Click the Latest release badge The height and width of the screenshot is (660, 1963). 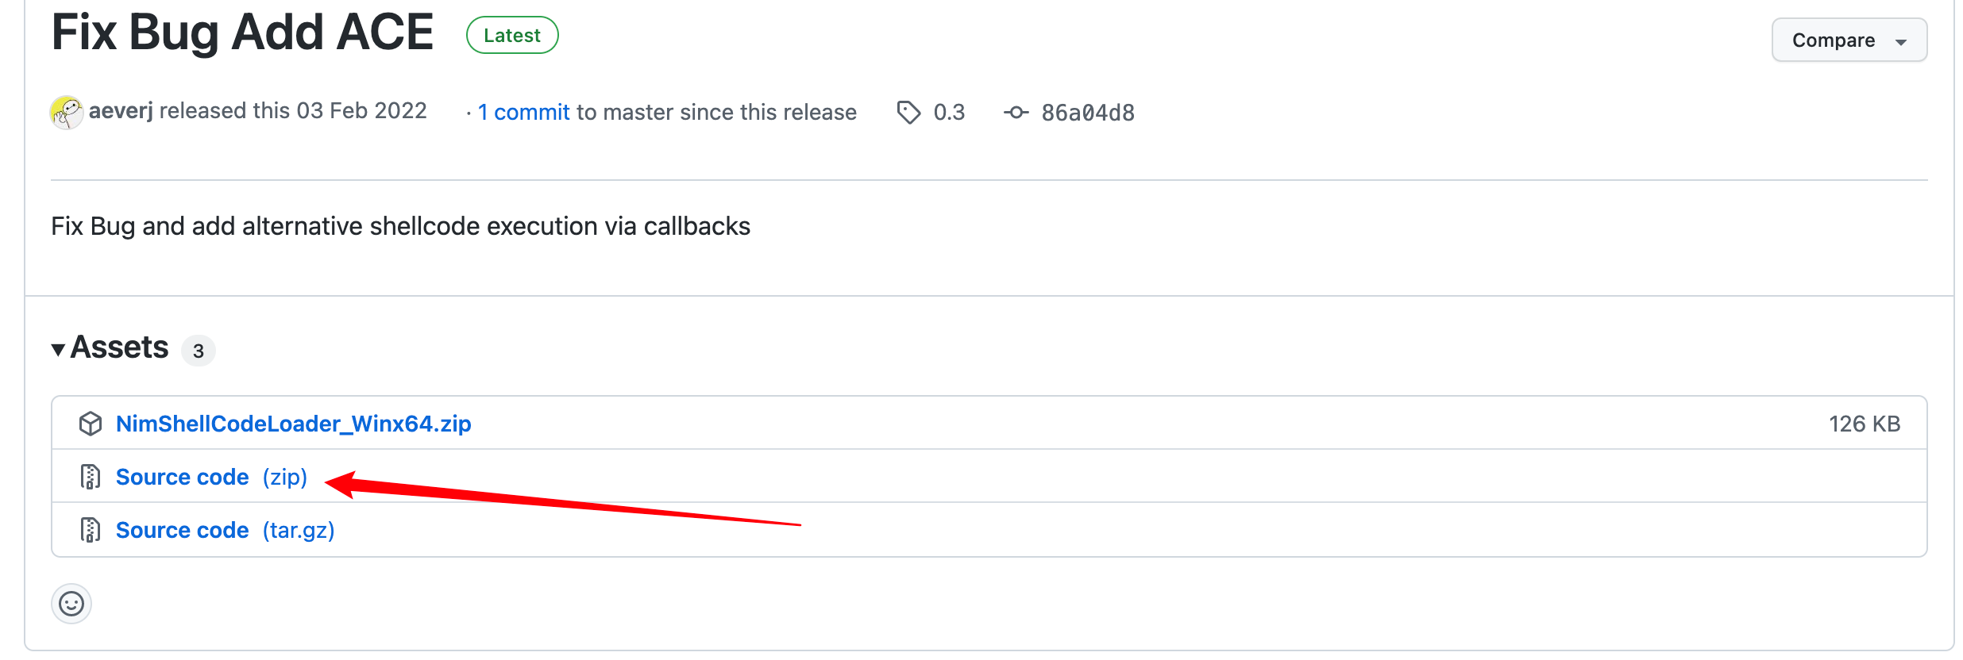[512, 36]
